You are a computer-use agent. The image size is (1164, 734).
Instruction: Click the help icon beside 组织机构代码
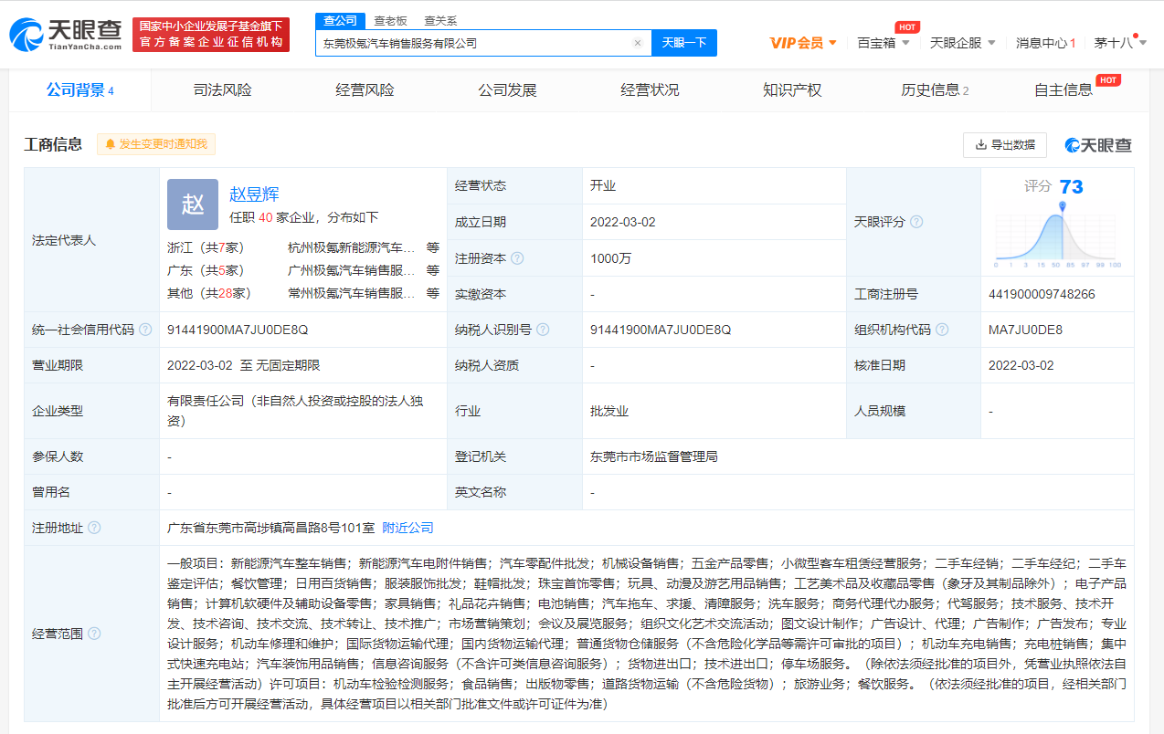(x=942, y=330)
